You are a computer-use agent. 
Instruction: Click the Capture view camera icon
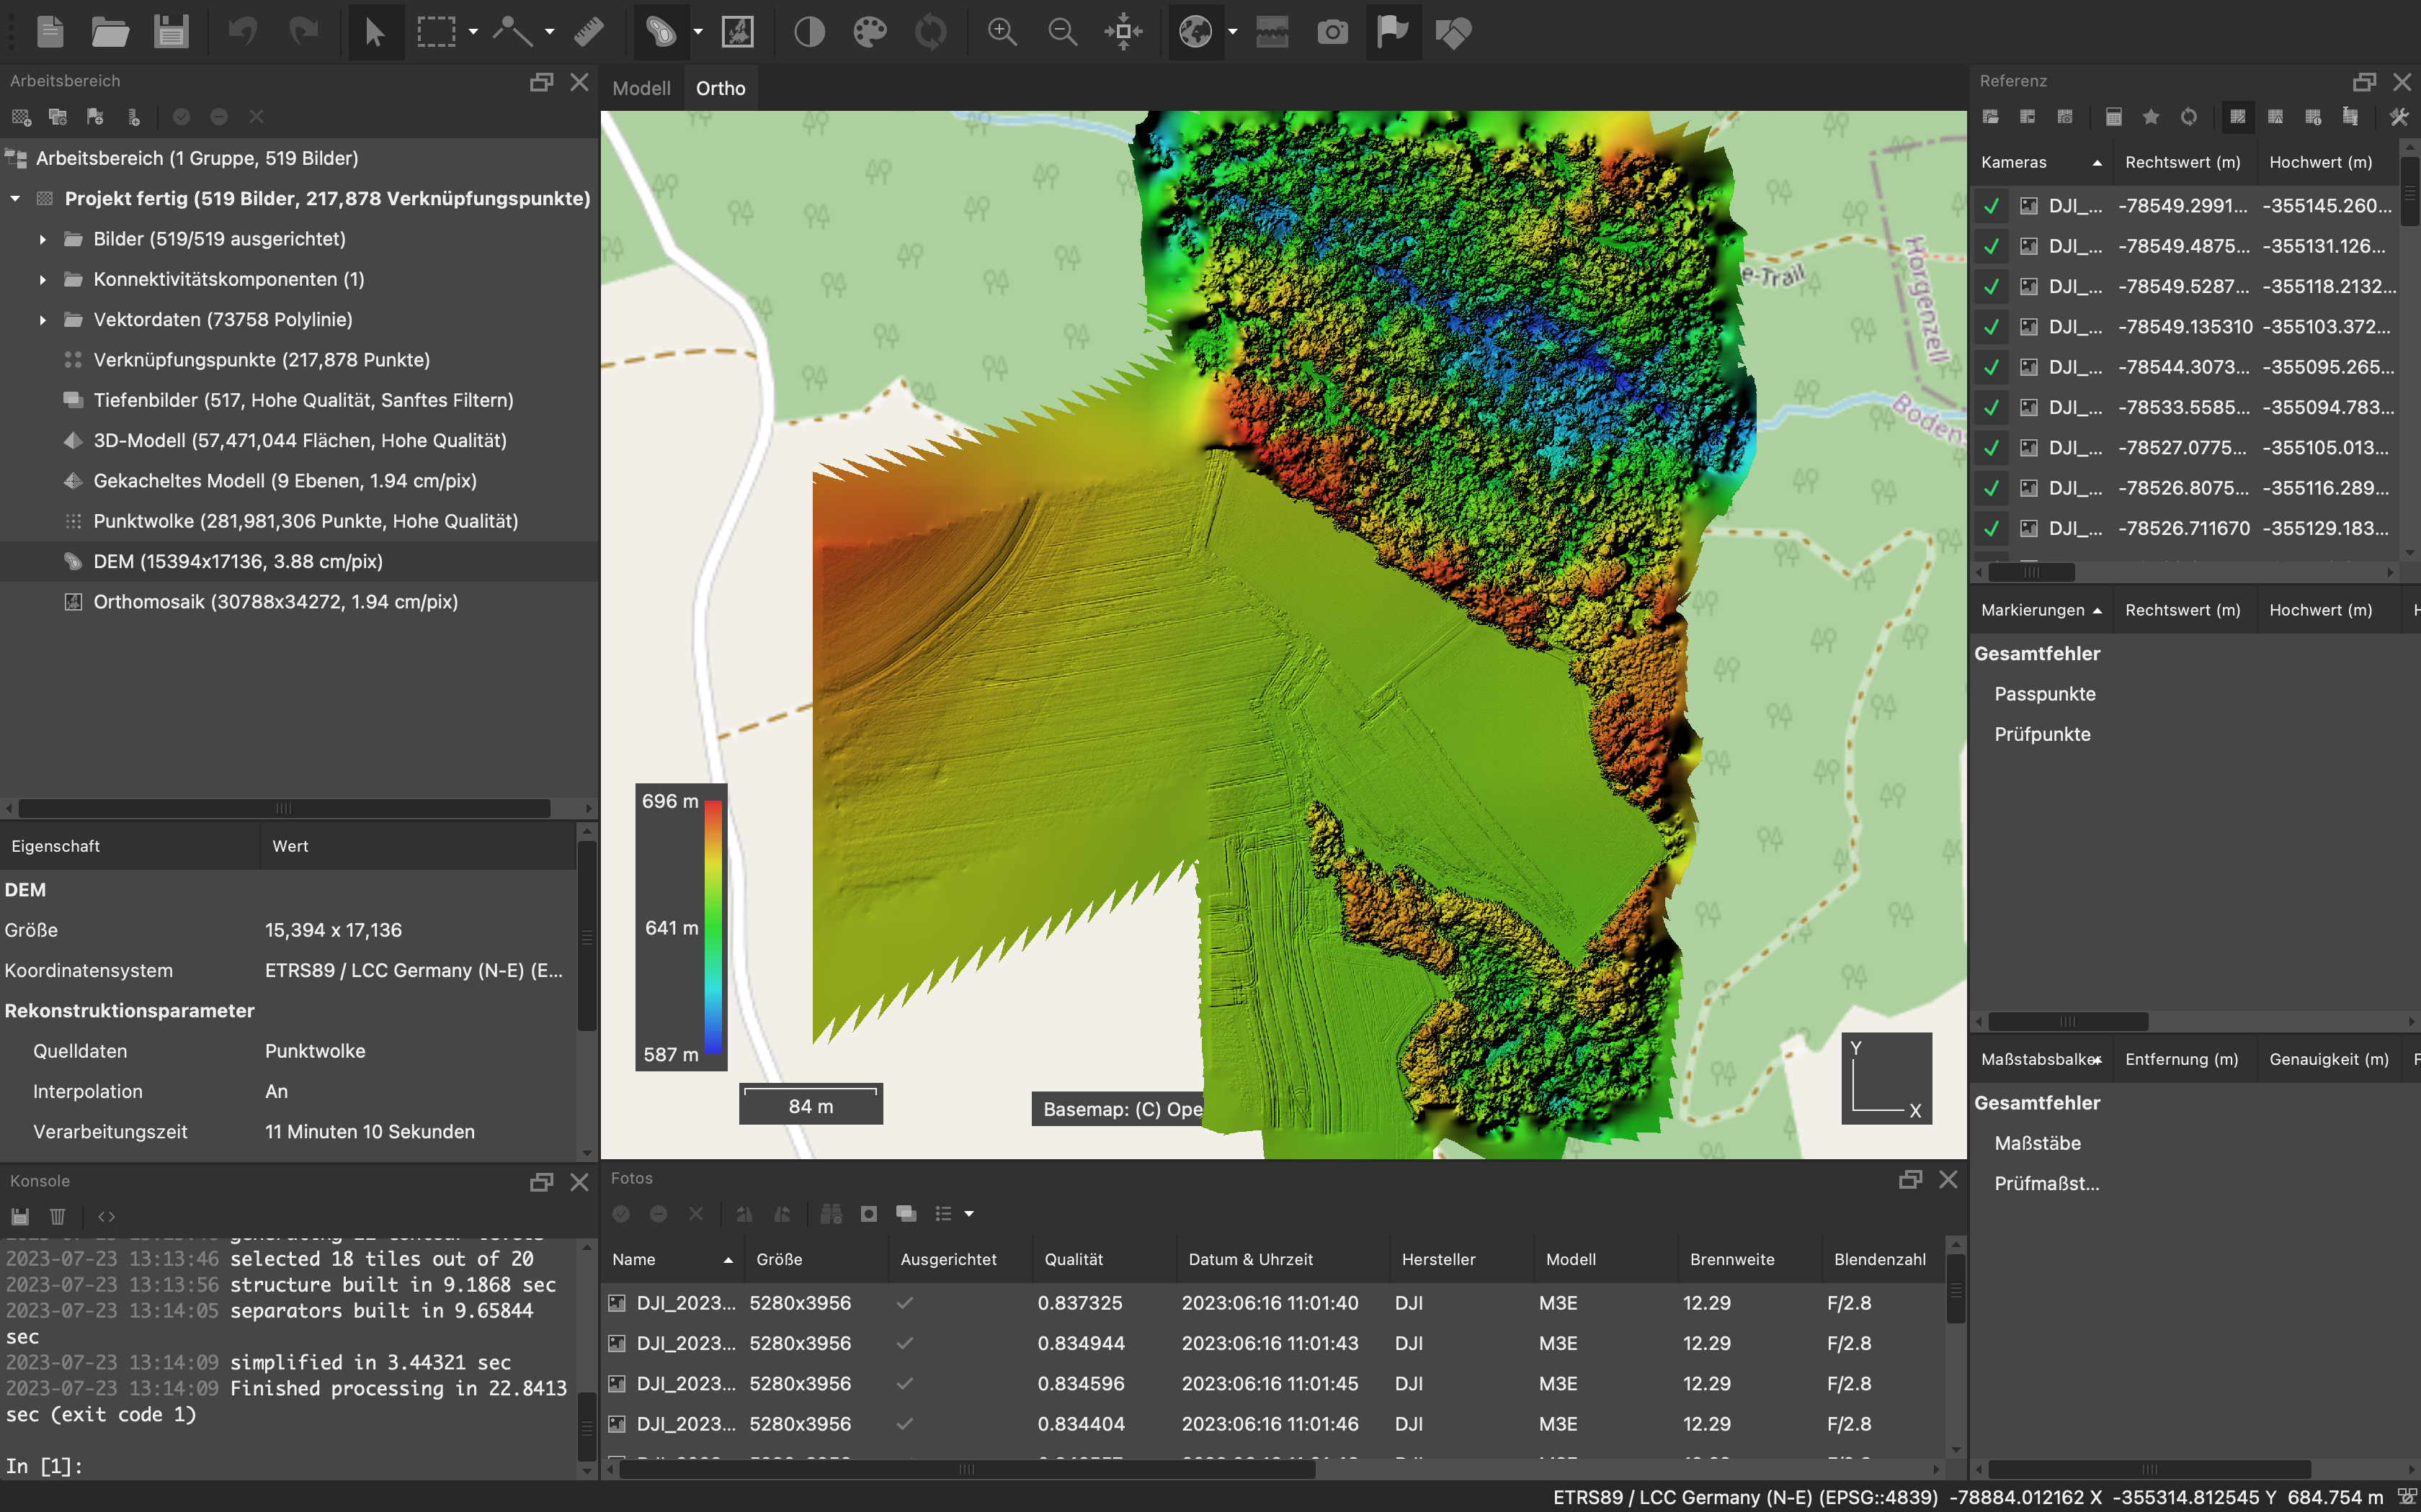point(1332,32)
